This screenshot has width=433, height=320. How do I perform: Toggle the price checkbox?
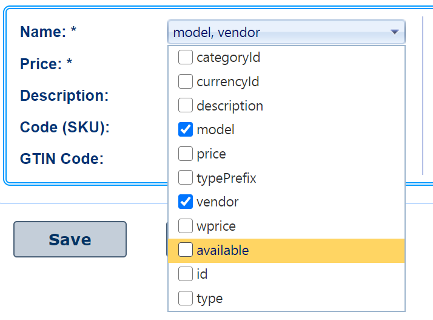click(186, 154)
